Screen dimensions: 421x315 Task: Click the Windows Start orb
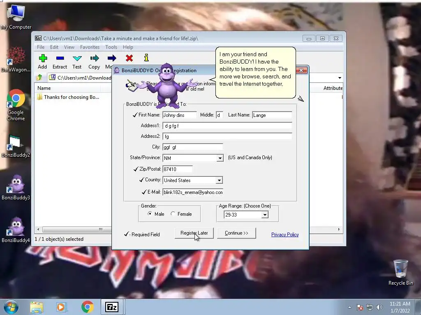(x=11, y=307)
